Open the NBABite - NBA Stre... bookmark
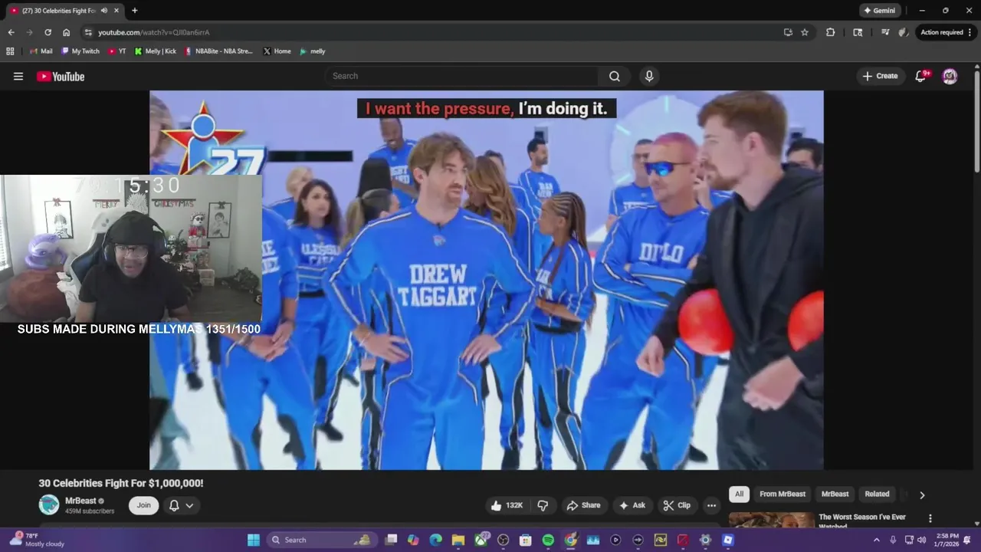This screenshot has width=981, height=552. coord(219,51)
